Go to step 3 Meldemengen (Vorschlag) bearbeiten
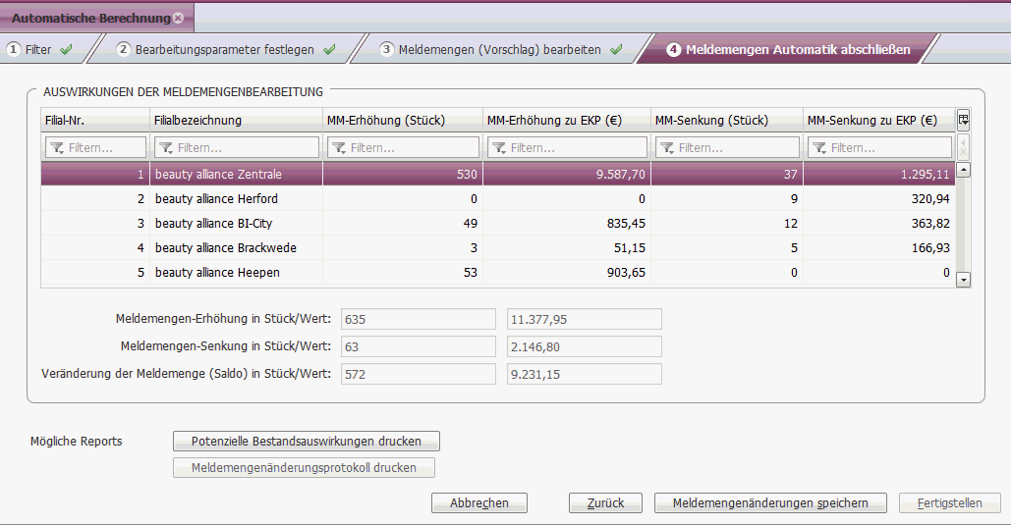Image resolution: width=1011 pixels, height=525 pixels. click(501, 50)
